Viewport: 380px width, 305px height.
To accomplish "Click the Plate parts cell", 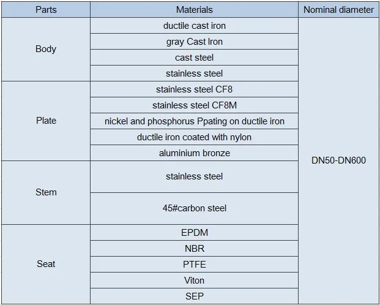I will click(x=46, y=121).
